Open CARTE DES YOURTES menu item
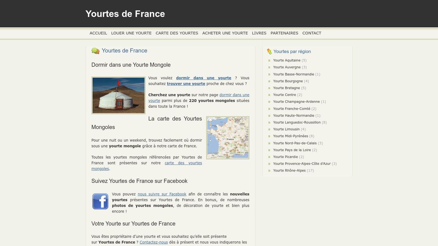This screenshot has width=438, height=246. tap(177, 33)
